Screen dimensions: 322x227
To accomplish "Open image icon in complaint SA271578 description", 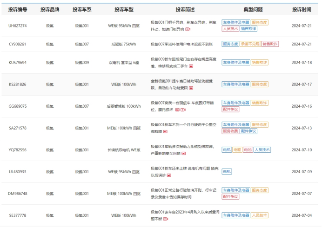I will (165, 131).
